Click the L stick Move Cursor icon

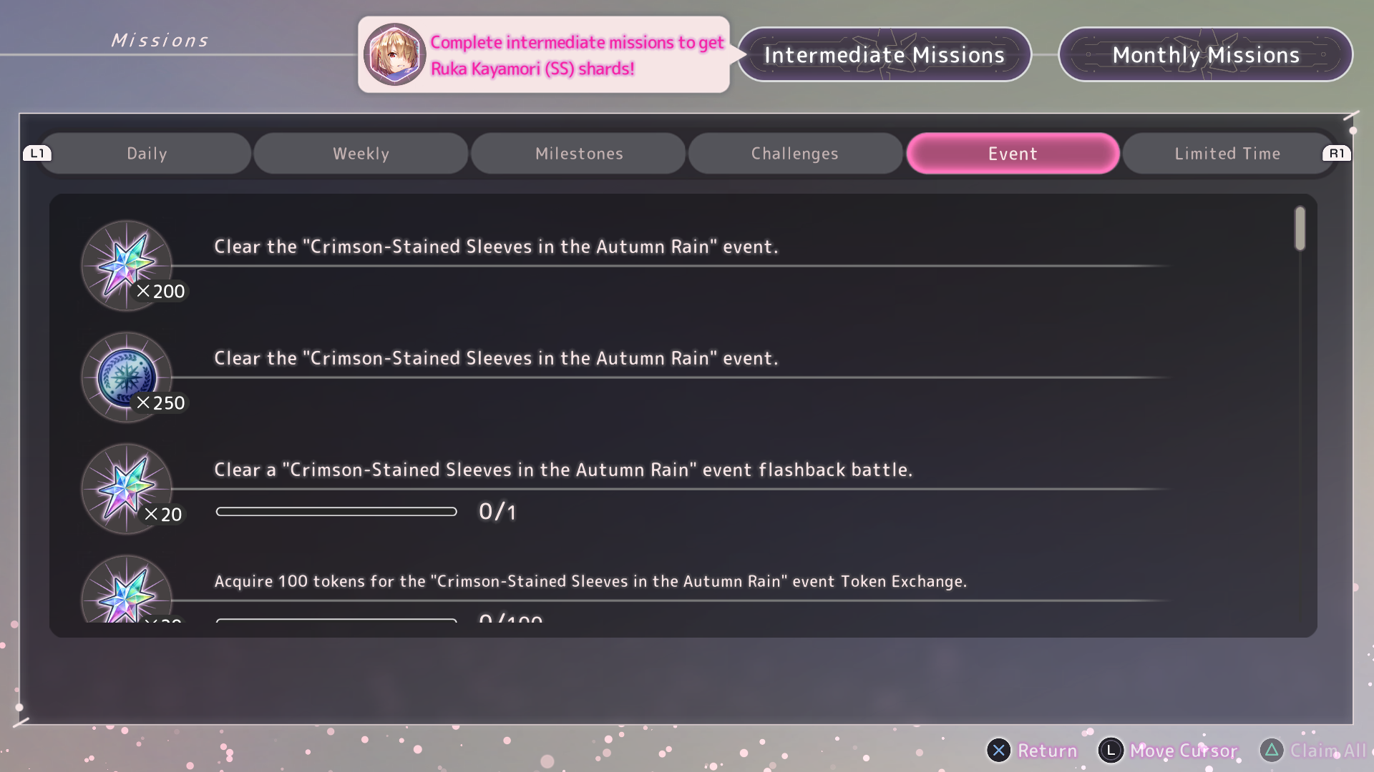[1111, 750]
